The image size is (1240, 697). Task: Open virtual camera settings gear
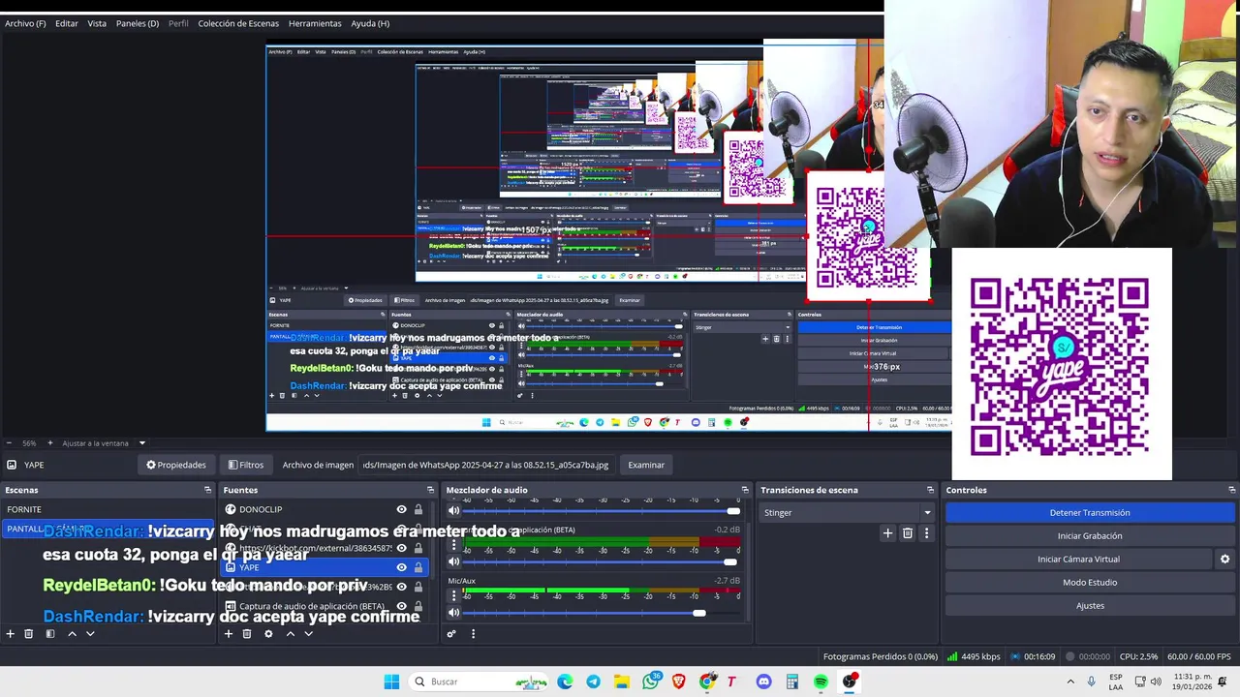tap(1224, 559)
